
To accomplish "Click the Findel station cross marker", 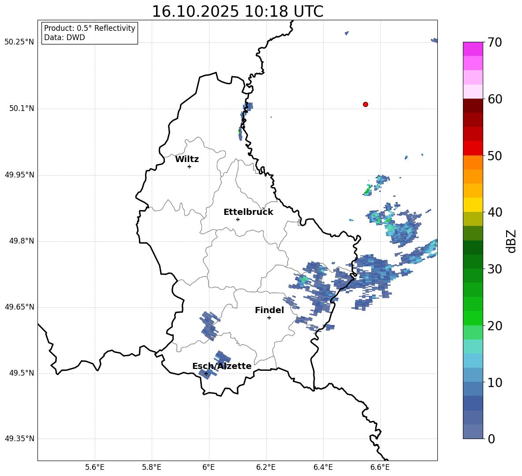I will [269, 317].
